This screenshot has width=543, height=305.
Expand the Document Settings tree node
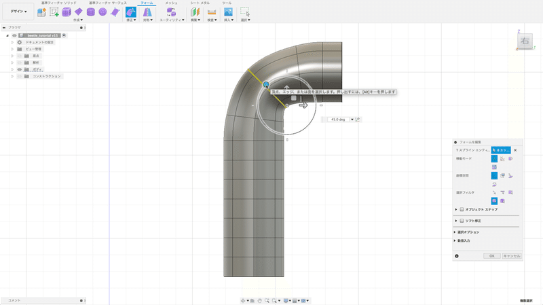coord(12,42)
